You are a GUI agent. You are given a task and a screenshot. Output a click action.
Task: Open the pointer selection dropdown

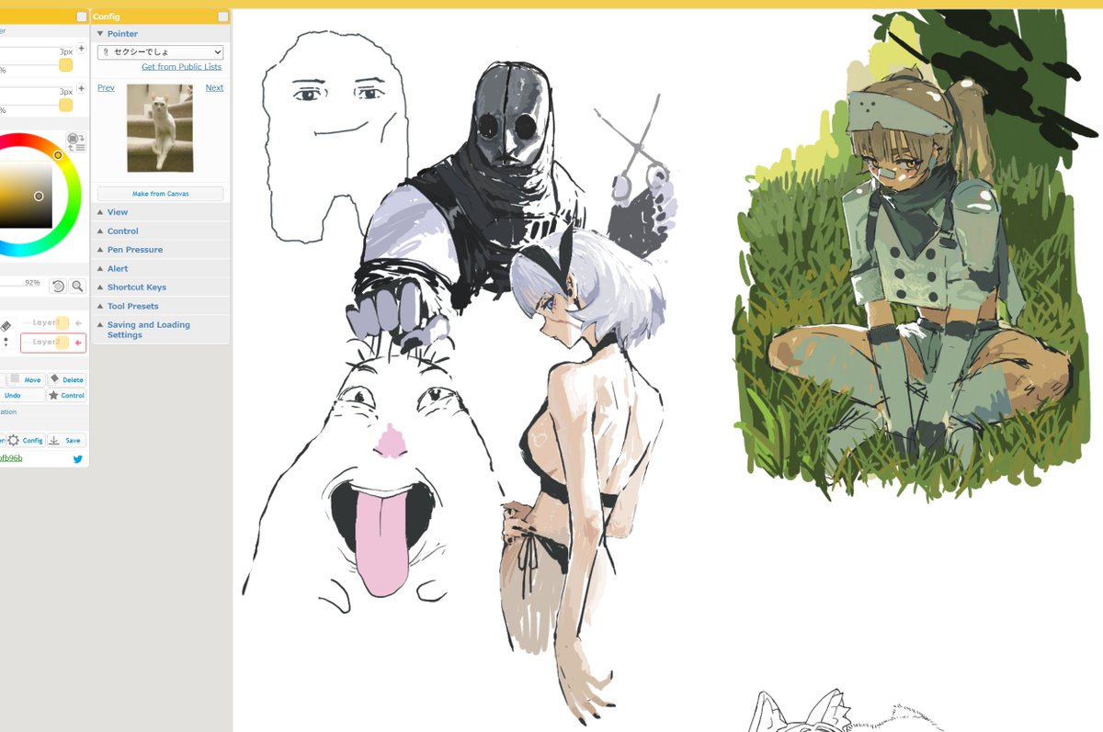pyautogui.click(x=160, y=52)
